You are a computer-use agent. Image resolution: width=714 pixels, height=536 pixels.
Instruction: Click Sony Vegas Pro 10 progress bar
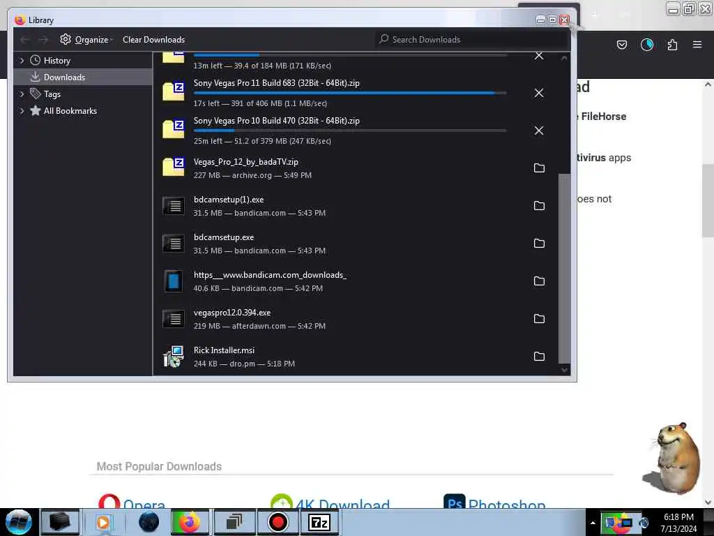tap(350, 131)
